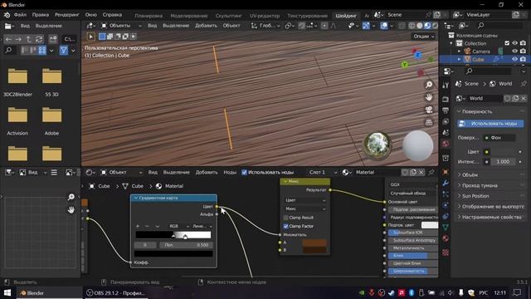Open the Tool properties tab icon

446,85
